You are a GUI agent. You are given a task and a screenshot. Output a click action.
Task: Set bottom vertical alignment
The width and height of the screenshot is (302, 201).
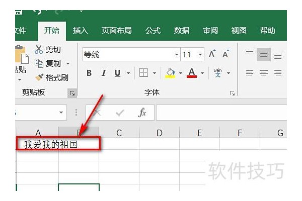coord(278,55)
